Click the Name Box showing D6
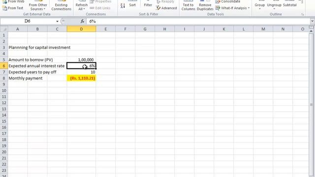 [28, 21]
